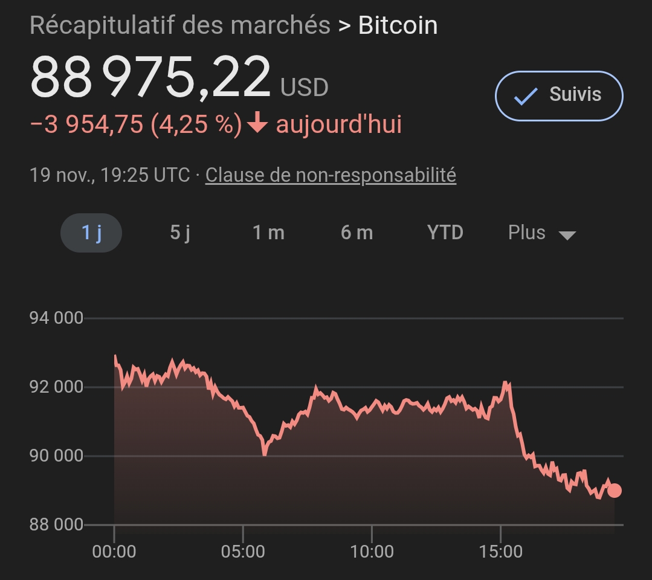
Task: Click the Plus dropdown arrow
Action: pos(567,235)
